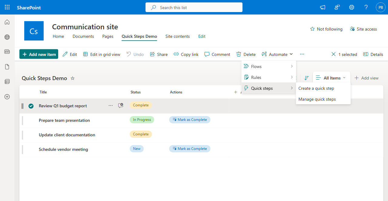
Task: Click the Edit pencil command
Action: click(x=70, y=54)
